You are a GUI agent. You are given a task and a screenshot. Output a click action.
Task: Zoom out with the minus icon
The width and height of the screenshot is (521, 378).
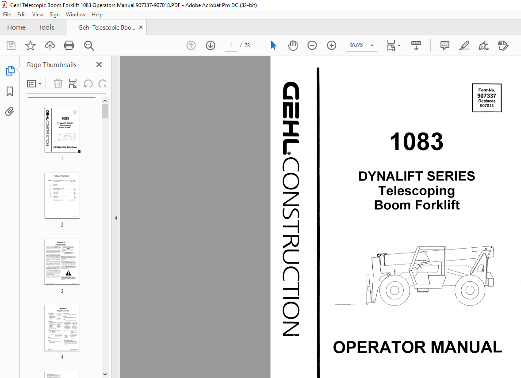pos(312,45)
